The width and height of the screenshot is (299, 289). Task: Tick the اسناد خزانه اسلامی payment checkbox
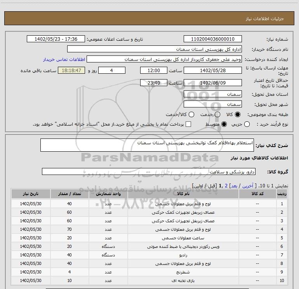coord(188,124)
